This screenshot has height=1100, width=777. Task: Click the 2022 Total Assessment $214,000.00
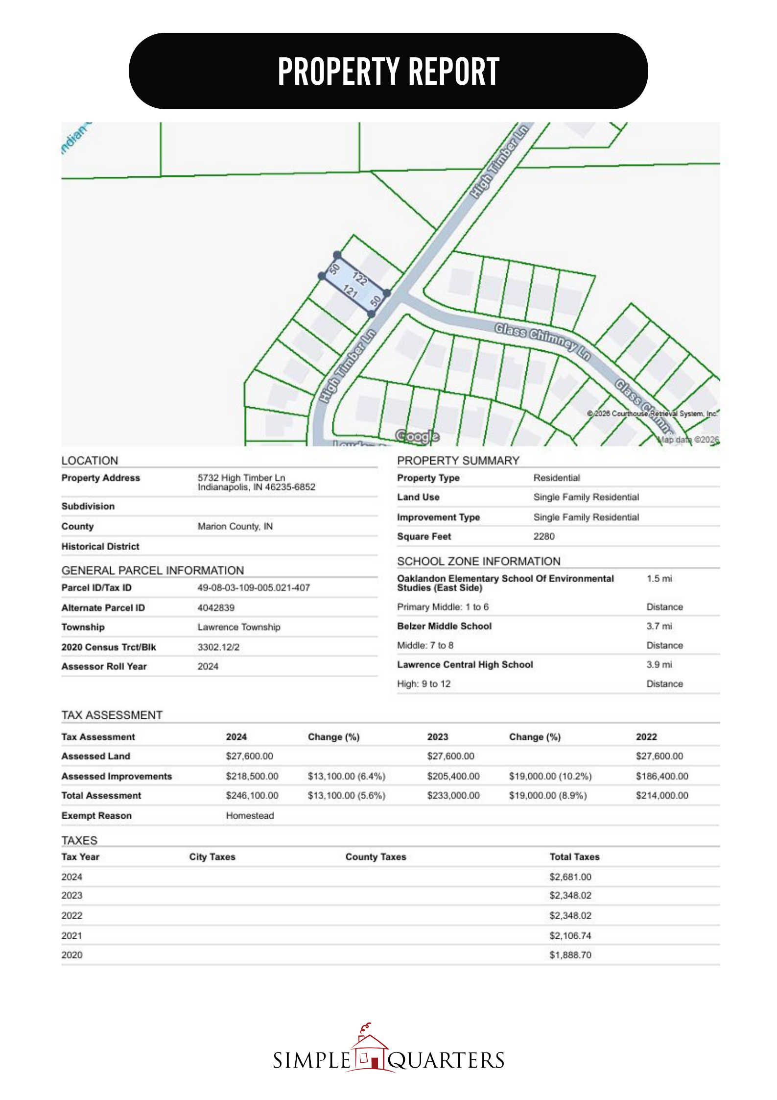point(662,795)
